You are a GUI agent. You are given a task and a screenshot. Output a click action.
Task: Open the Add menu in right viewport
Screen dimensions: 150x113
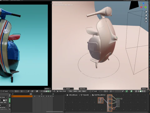tap(79, 91)
